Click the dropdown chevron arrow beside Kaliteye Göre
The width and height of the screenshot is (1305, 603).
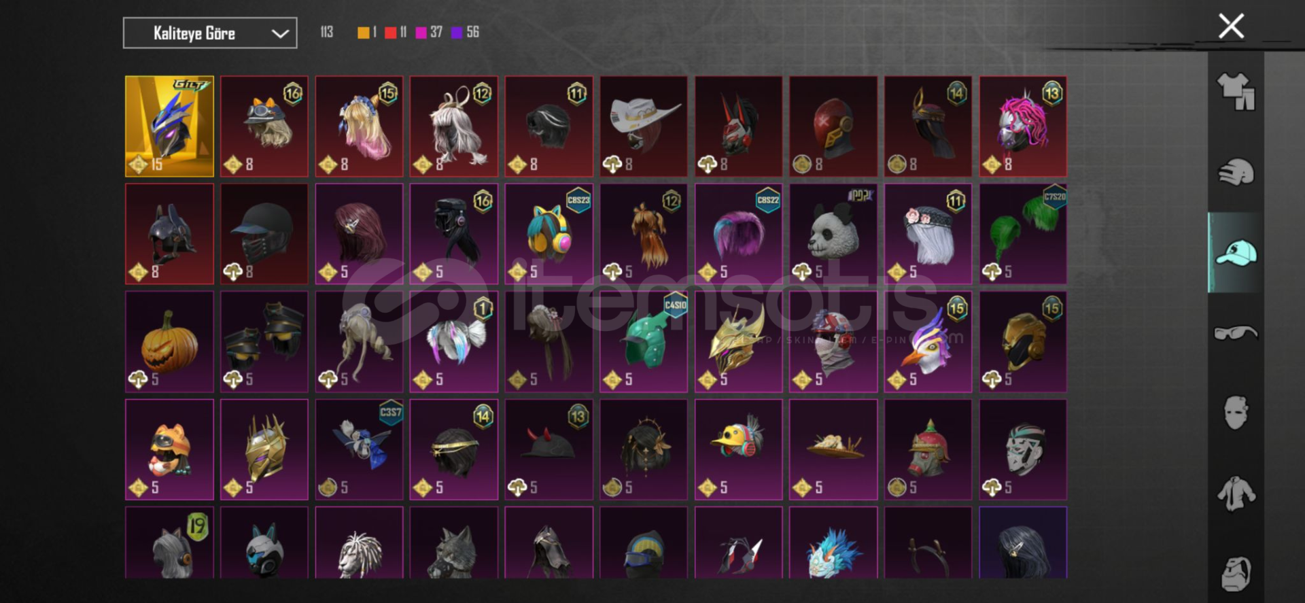pos(280,33)
